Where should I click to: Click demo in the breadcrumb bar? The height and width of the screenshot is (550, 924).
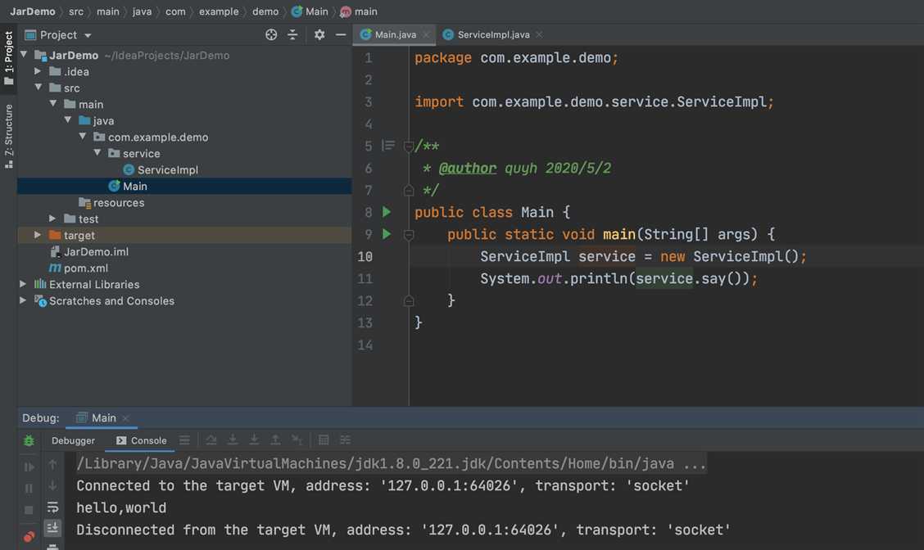tap(265, 11)
